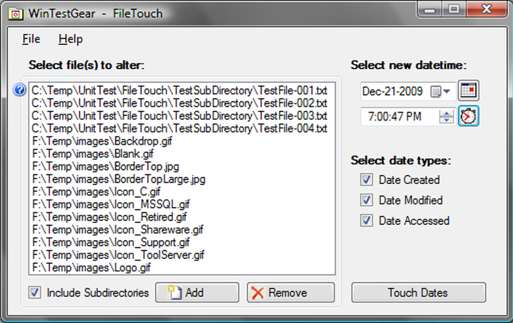Disable Include Subdirectories checkbox
Image resolution: width=513 pixels, height=323 pixels.
(x=35, y=292)
